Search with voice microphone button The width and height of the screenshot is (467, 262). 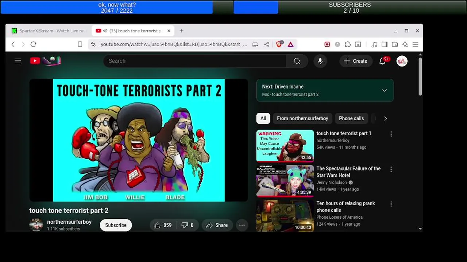[x=320, y=61]
